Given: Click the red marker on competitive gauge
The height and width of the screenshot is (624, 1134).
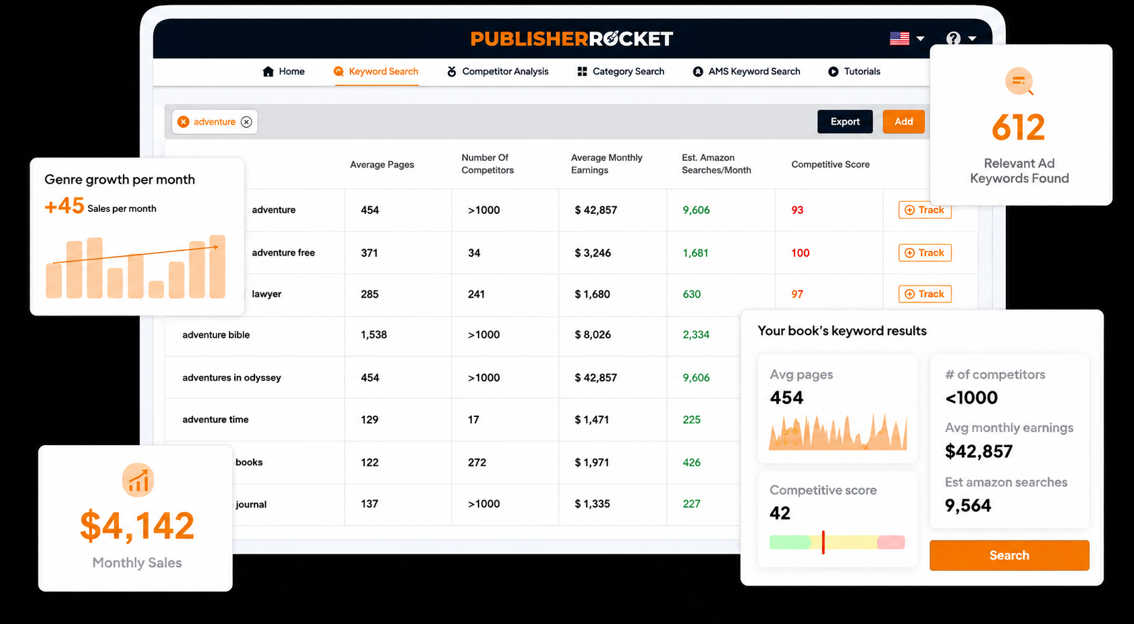Looking at the screenshot, I should 823,542.
